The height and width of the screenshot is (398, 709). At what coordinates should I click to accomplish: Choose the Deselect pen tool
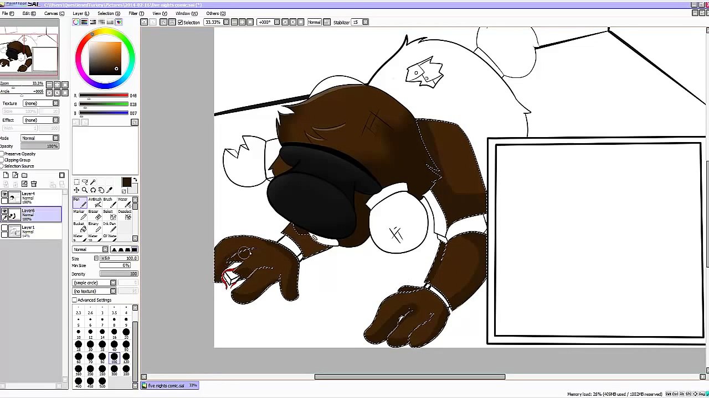pos(124,215)
